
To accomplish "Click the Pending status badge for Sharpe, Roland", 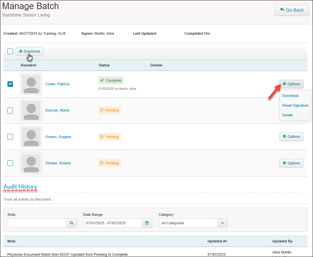I will (110, 163).
